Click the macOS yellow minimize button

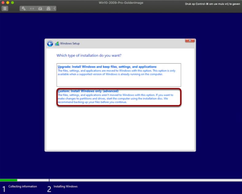(8, 3)
